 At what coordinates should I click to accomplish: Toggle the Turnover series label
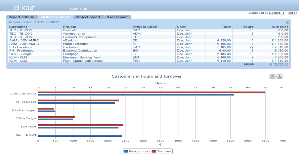click(x=164, y=152)
